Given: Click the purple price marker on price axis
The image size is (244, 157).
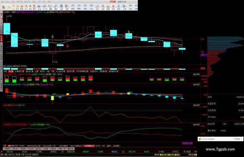Looking at the screenshot, I should (204, 55).
